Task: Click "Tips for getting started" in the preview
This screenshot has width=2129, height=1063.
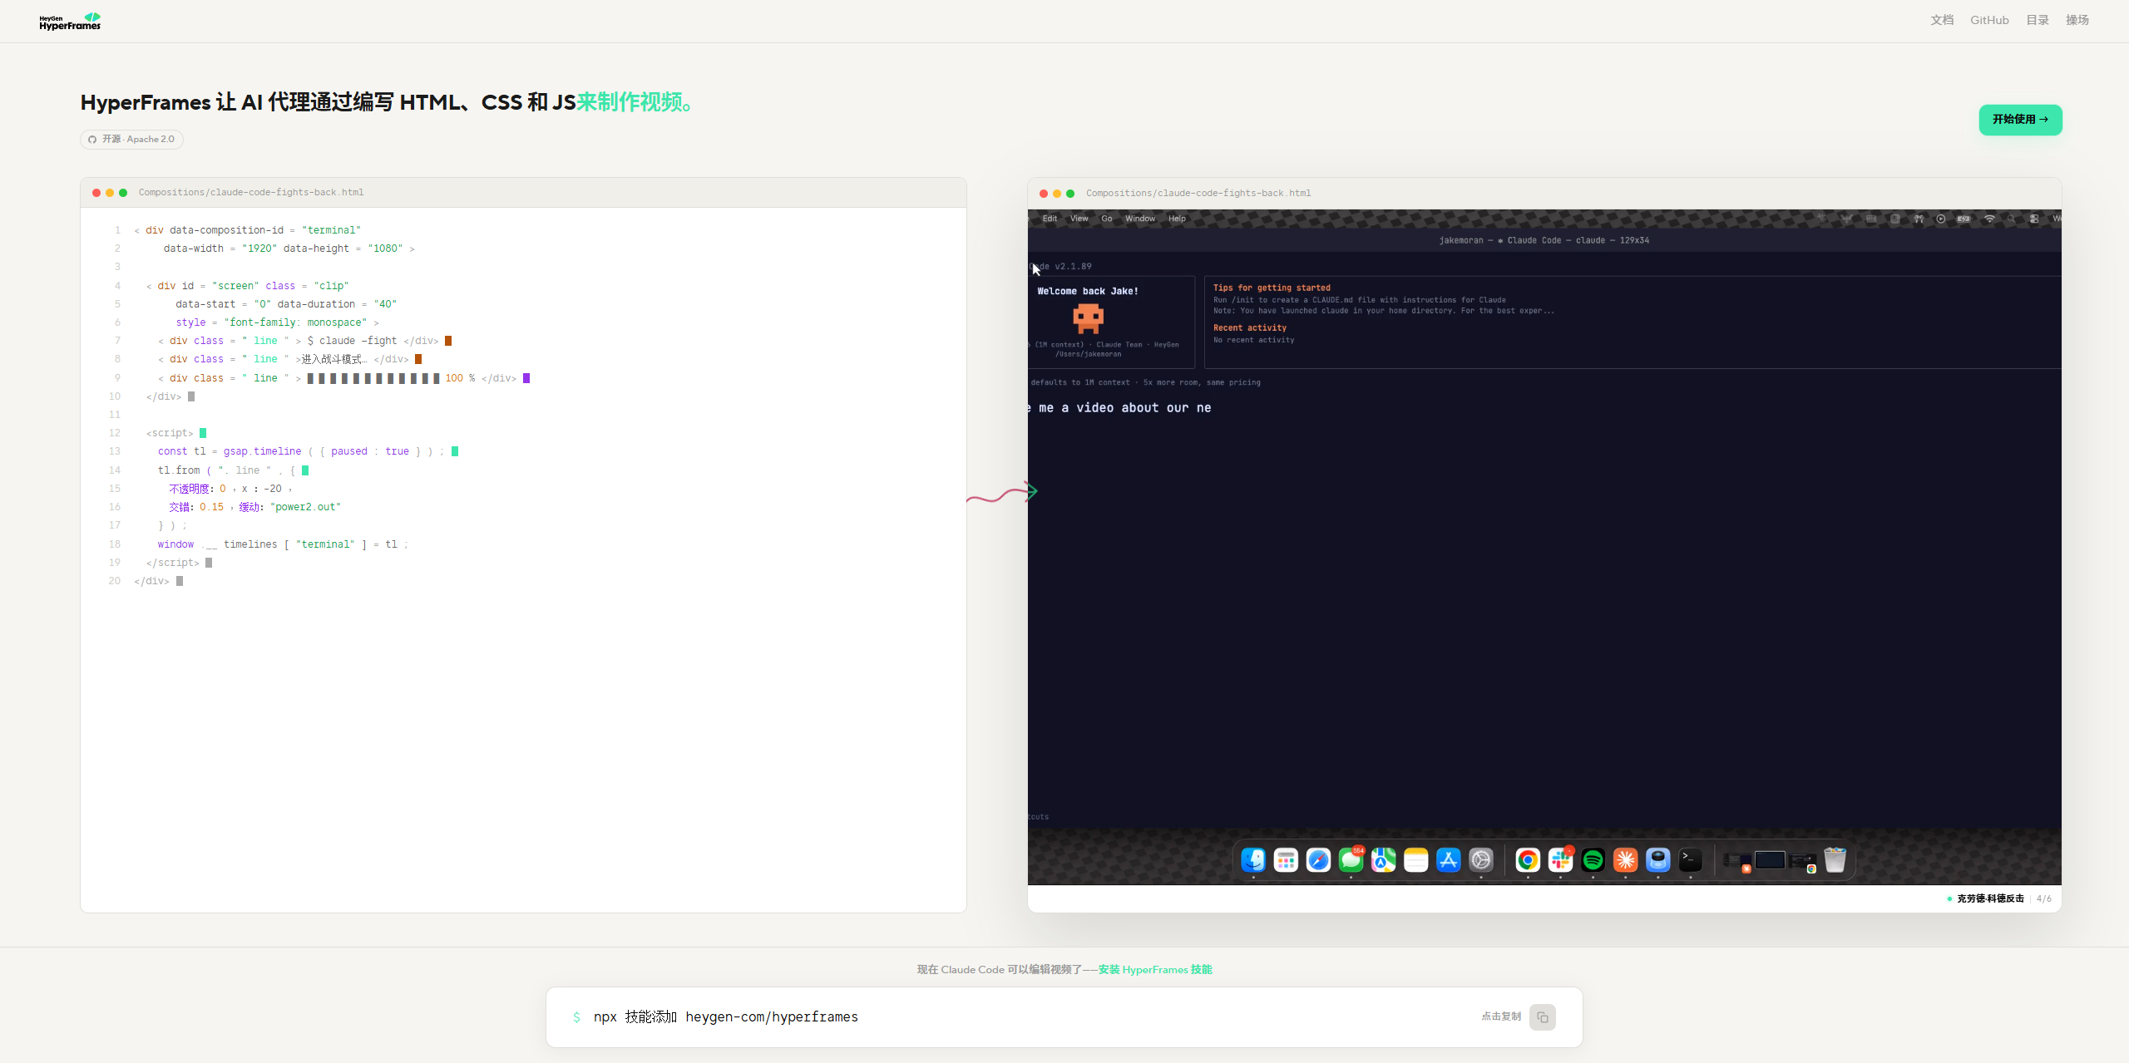Action: pyautogui.click(x=1272, y=288)
